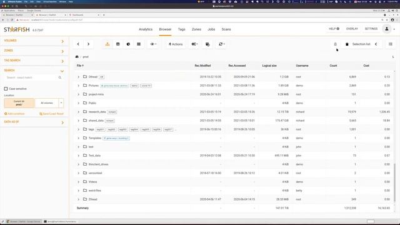The width and height of the screenshot is (400, 225).
Task: Expand the ZONES sidebar section
Action: tap(34, 51)
